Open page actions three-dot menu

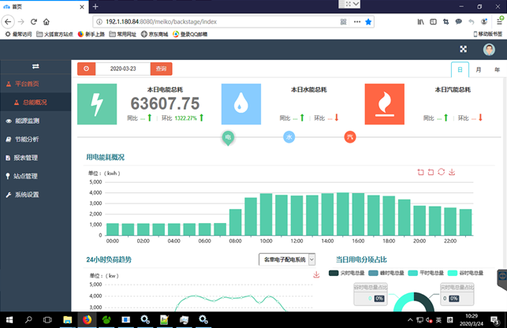(357, 21)
